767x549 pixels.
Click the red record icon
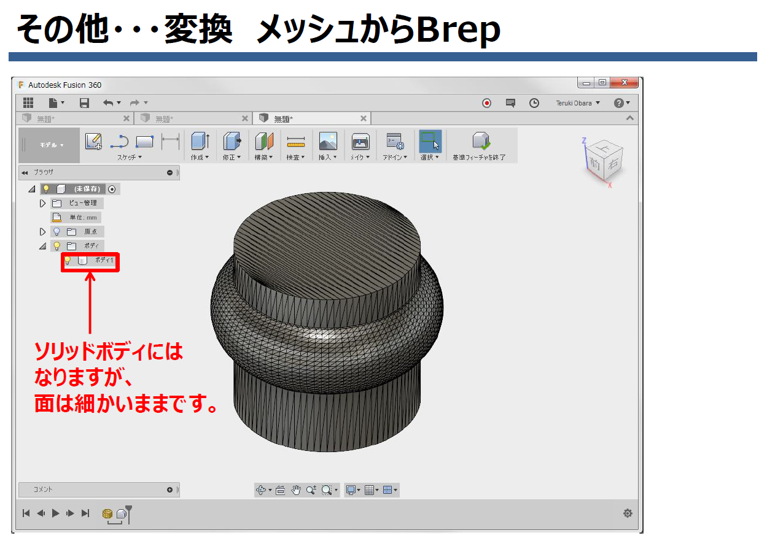pos(486,103)
